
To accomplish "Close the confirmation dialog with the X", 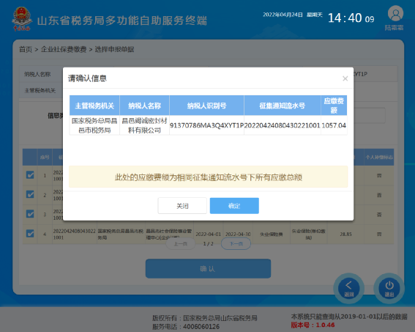I will click(x=345, y=78).
